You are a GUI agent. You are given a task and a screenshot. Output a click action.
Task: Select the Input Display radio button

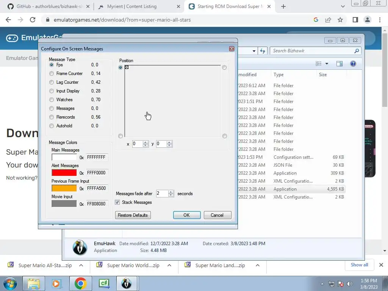tap(52, 91)
